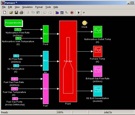
Task: Open the Format menu
Action: click(x=39, y=7)
